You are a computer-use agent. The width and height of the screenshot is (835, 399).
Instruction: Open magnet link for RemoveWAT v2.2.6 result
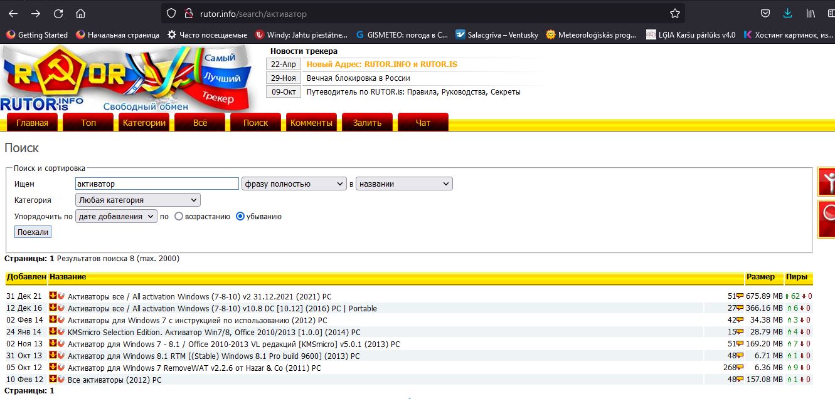61,367
